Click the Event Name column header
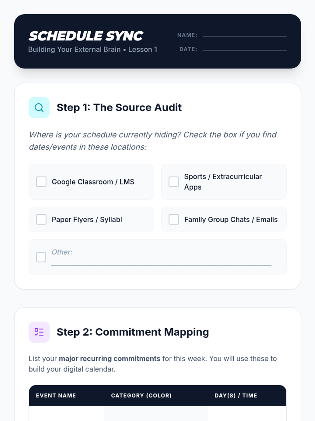 pos(56,395)
